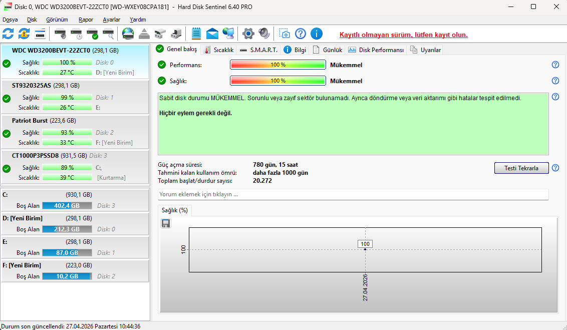Open settings with the gear icon

click(x=248, y=34)
